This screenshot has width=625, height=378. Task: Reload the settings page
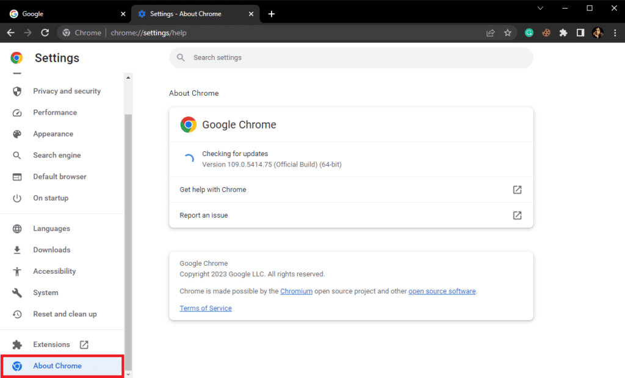tap(45, 32)
